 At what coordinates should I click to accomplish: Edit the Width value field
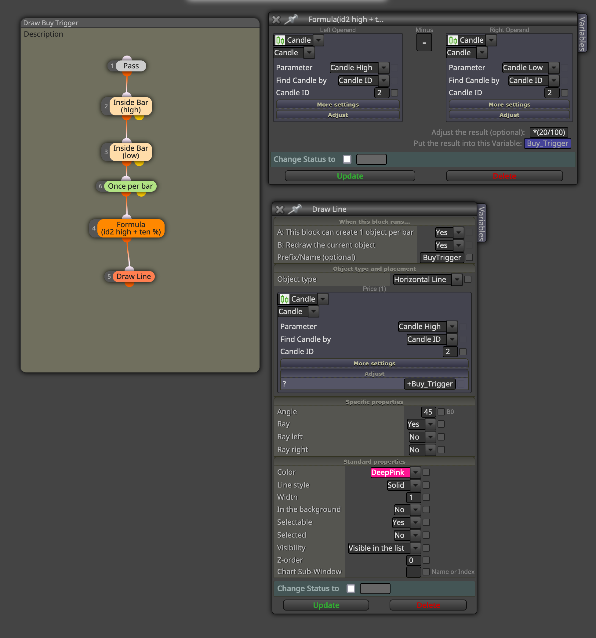[x=413, y=498]
